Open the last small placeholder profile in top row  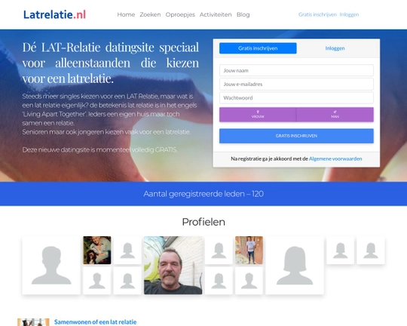click(x=371, y=250)
